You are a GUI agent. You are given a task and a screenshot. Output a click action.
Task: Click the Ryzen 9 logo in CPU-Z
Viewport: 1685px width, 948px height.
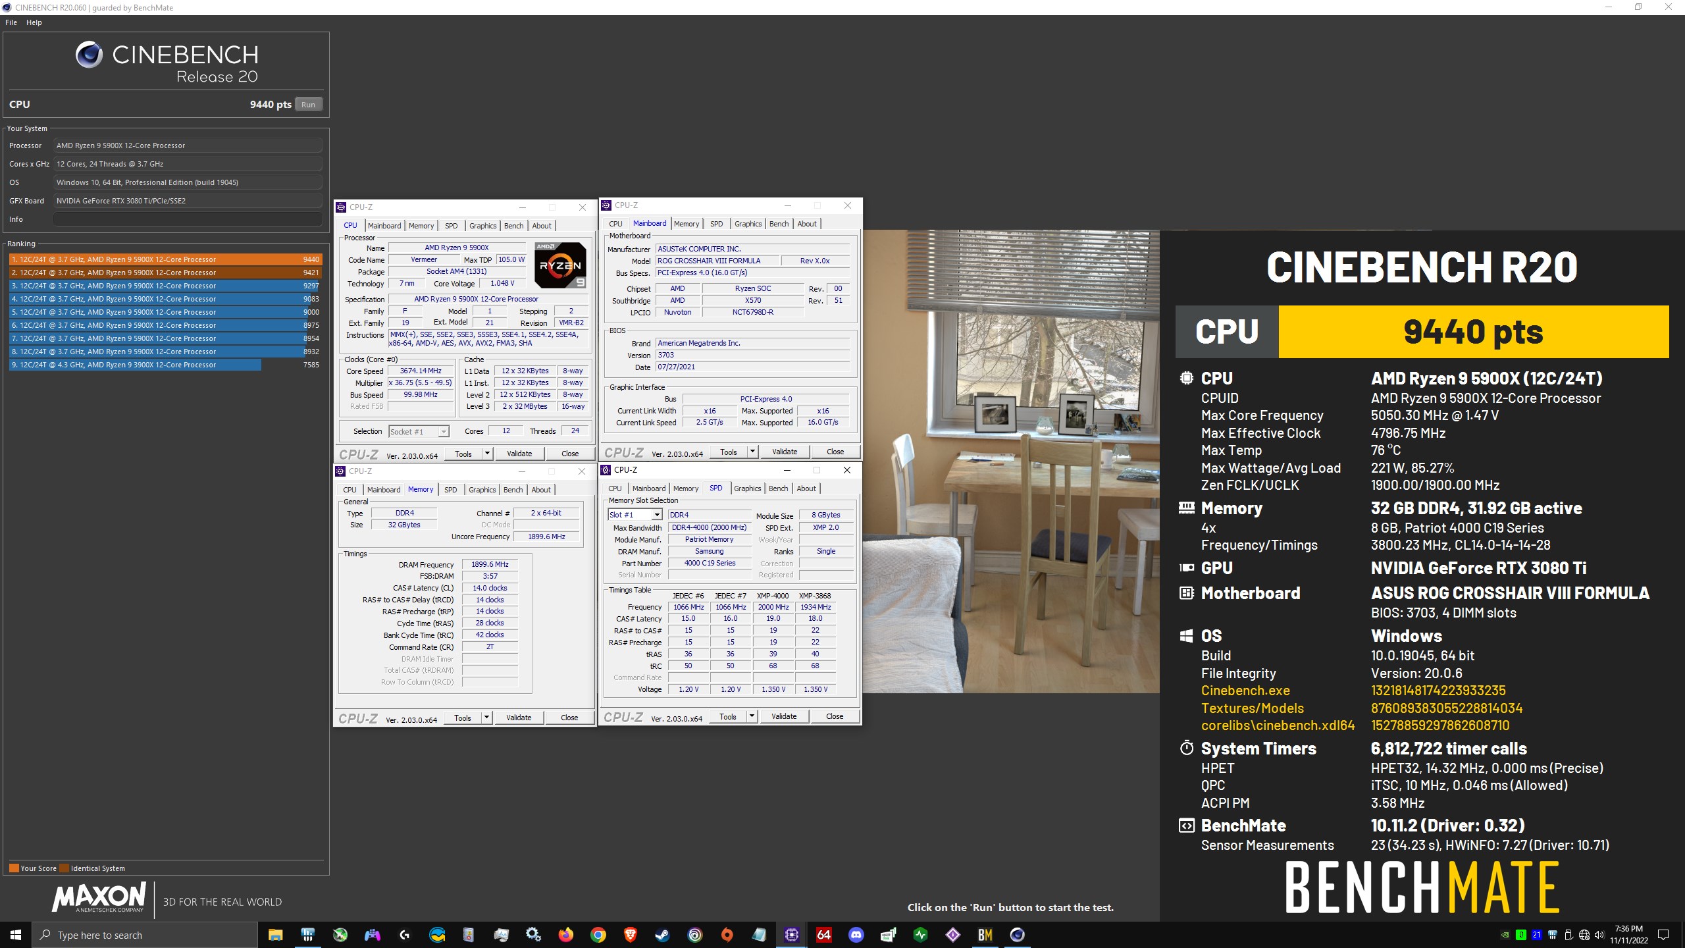[560, 265]
